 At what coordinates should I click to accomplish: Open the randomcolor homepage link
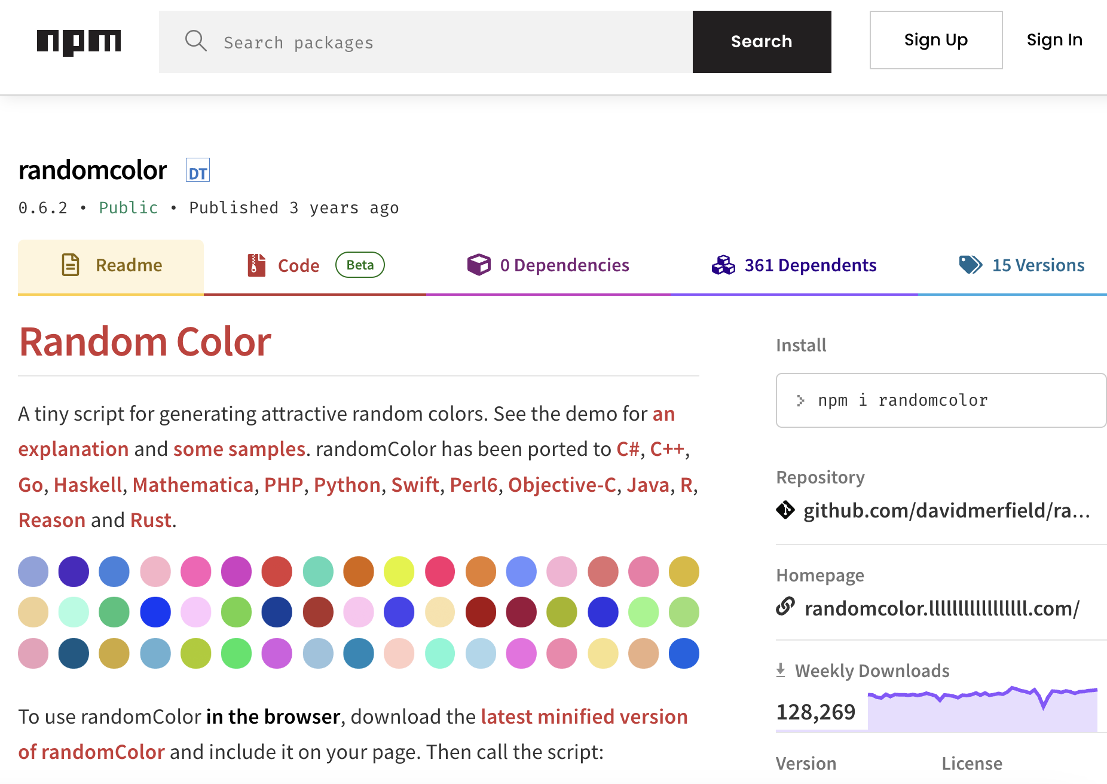[942, 608]
